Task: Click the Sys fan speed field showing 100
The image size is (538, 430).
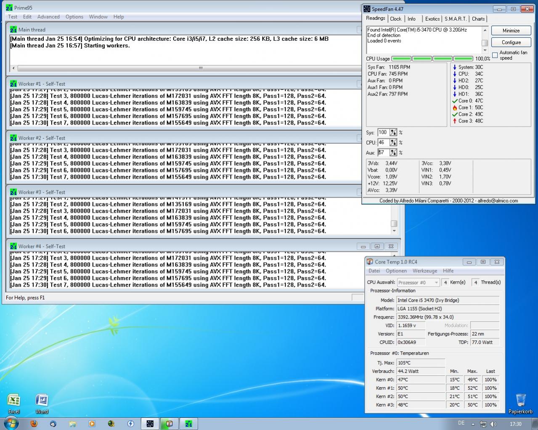Action: (x=383, y=132)
